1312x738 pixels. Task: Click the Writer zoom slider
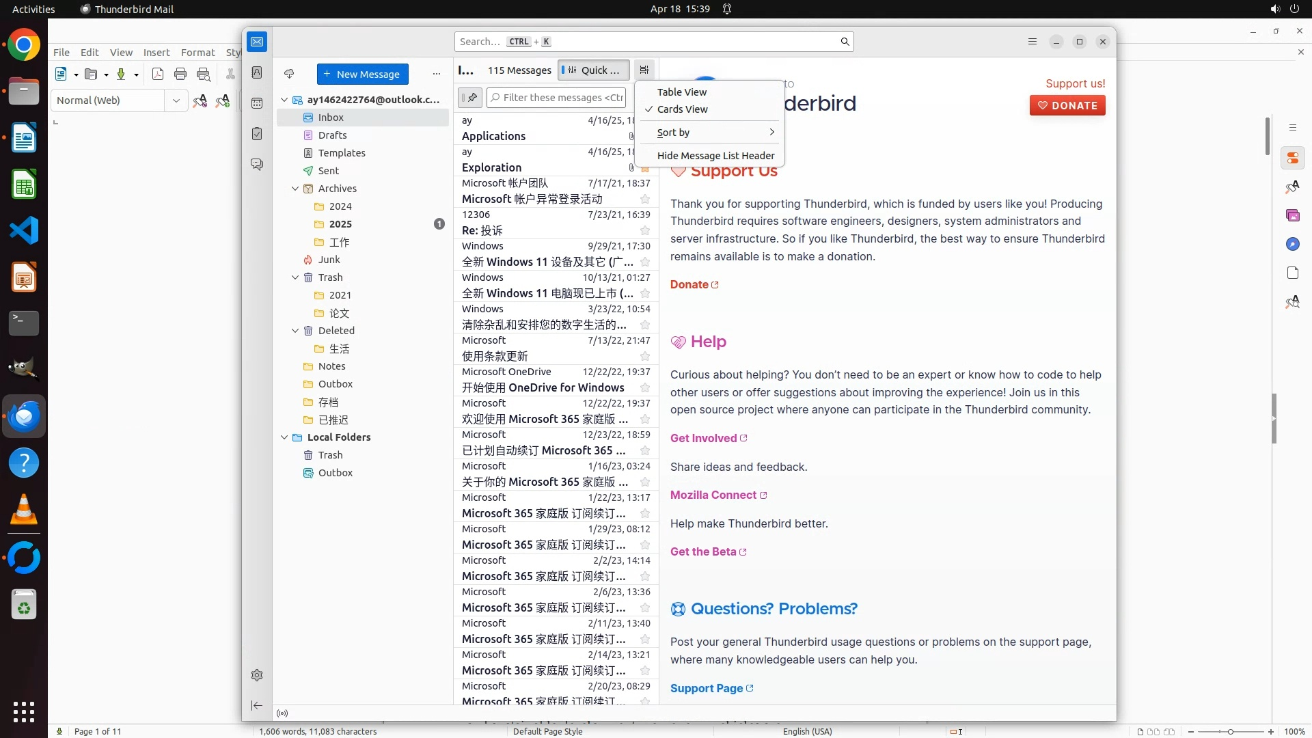tap(1230, 731)
